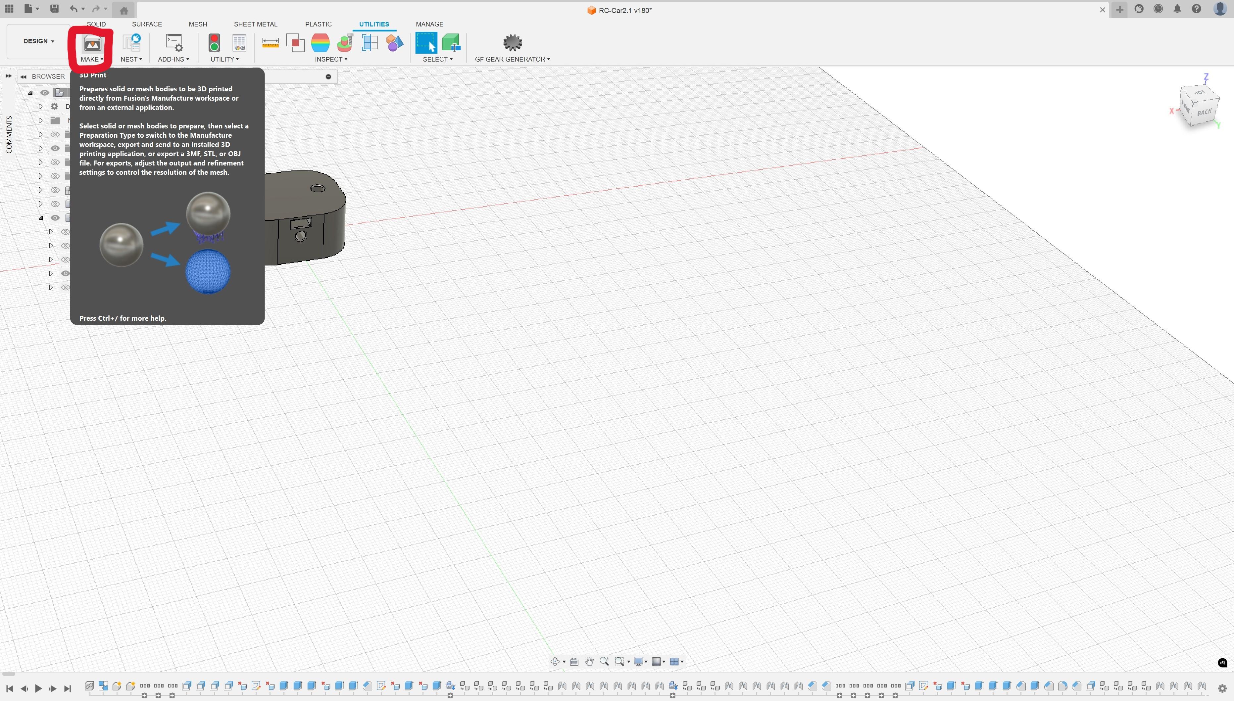Screen dimensions: 1234x701
Task: Activate the Orbit navigation tool
Action: 555,662
